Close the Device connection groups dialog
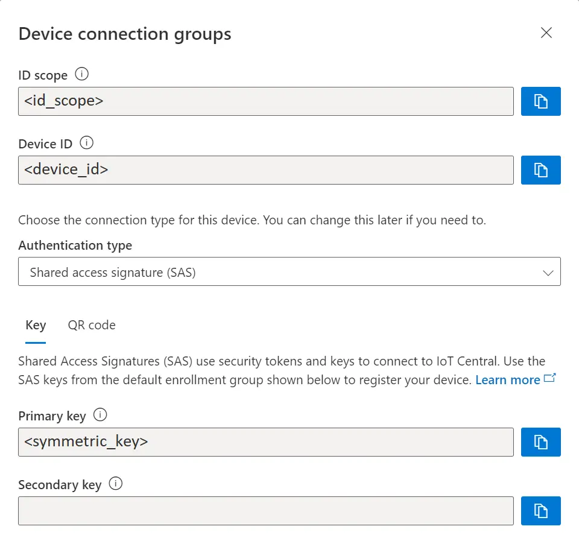 (x=546, y=33)
